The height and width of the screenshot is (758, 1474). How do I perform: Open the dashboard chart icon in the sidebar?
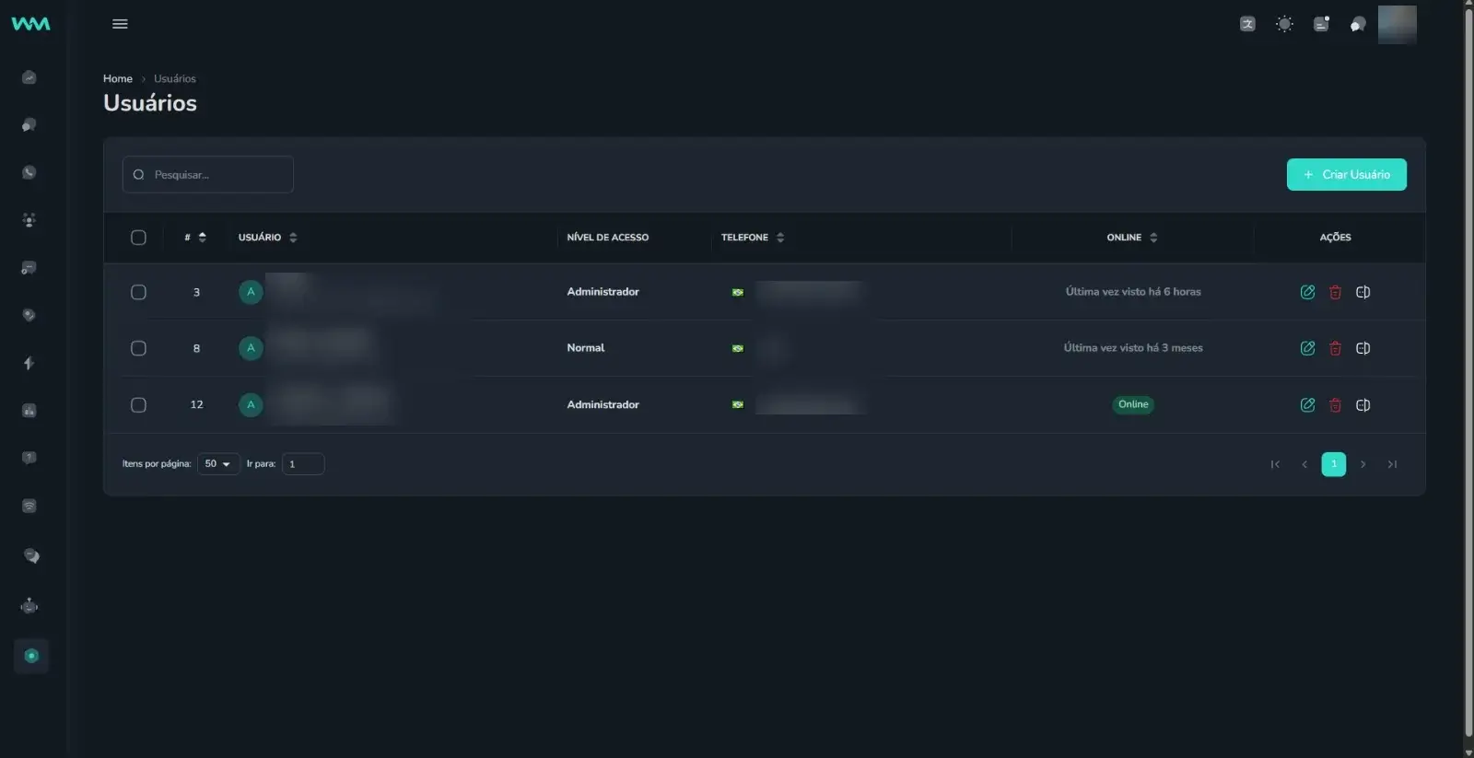pos(29,77)
